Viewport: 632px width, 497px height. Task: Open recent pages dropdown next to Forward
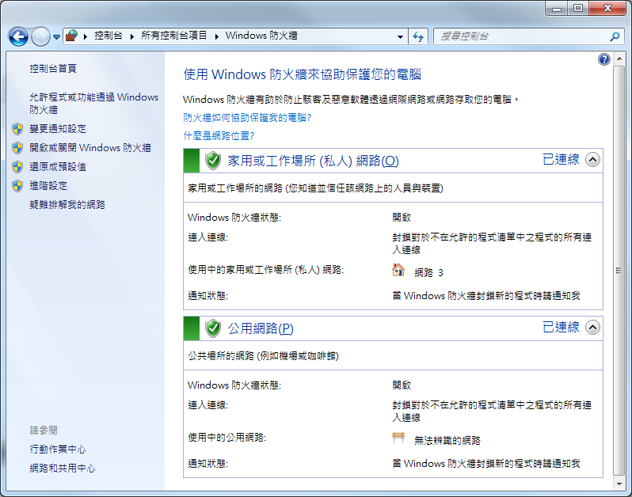(57, 37)
